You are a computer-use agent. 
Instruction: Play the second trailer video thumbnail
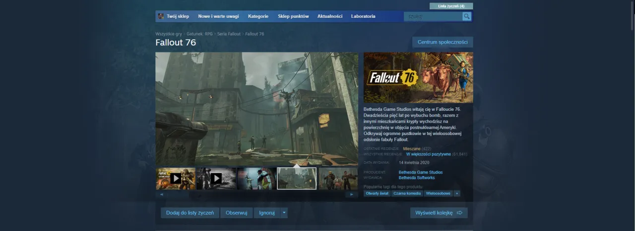click(216, 179)
